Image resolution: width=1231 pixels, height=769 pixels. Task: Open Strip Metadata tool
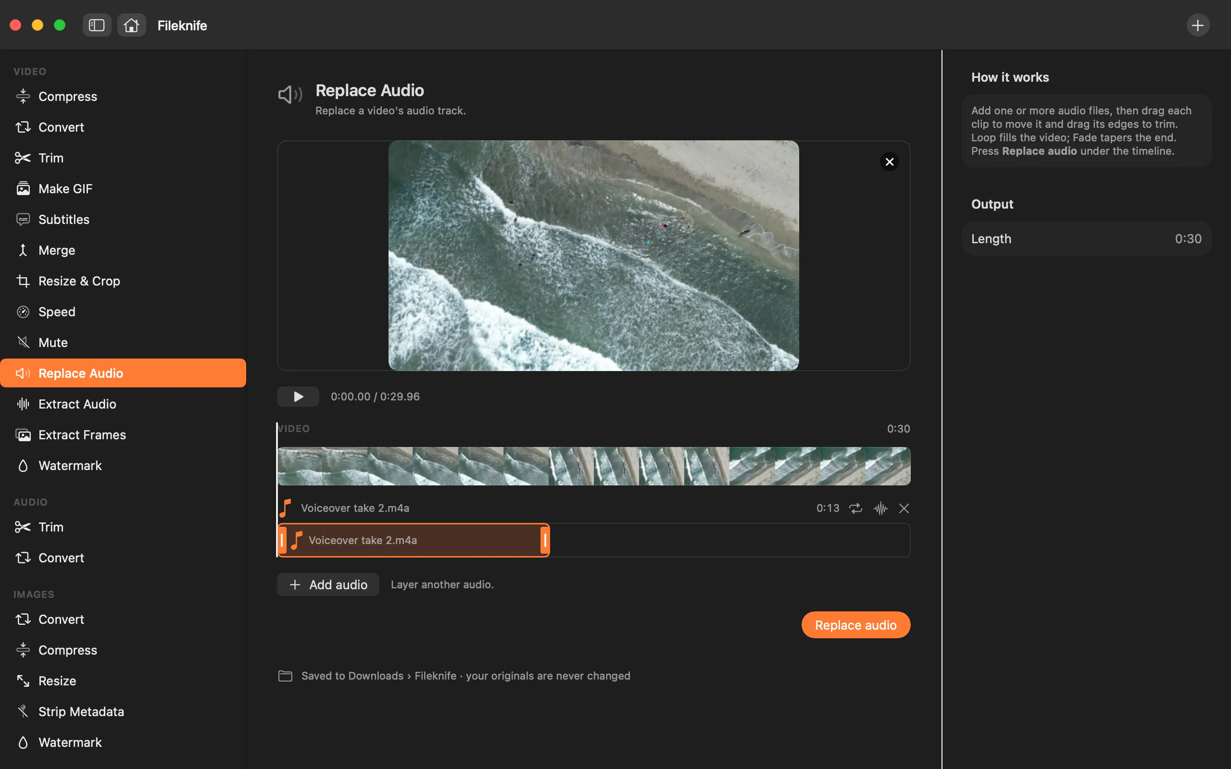(123, 711)
